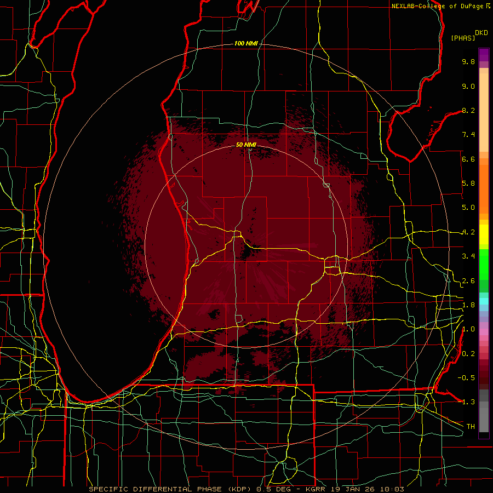Click the 3.4 value on the scale
The height and width of the screenshot is (493, 493).
[x=468, y=256]
